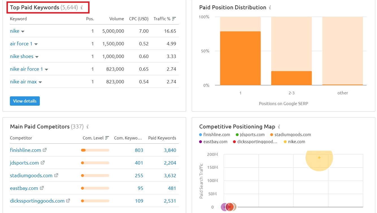Click external link icon beside dickssportinggoods.com
The width and height of the screenshot is (377, 213).
coord(68,201)
